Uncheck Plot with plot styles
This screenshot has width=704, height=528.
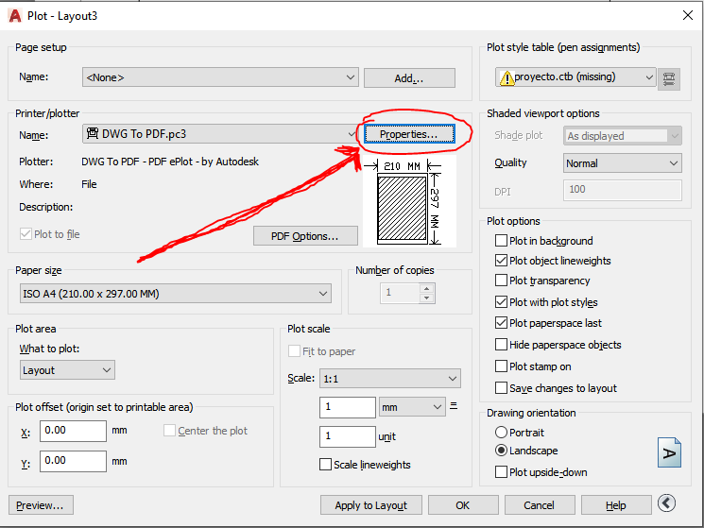pos(501,302)
